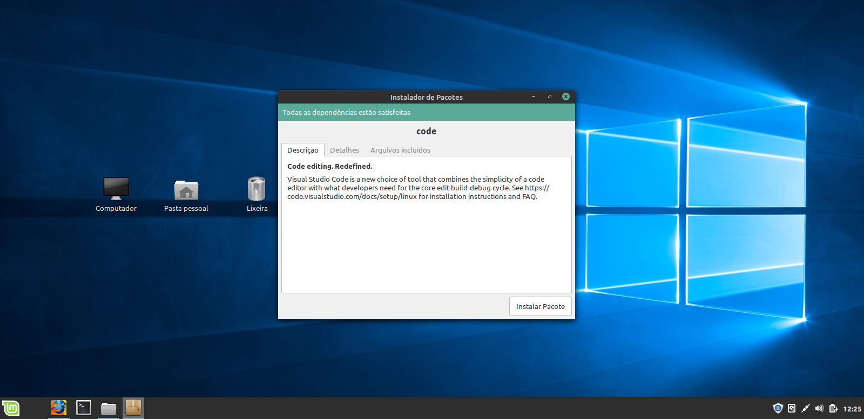Minimize the Instalador de Pacotes window
Viewport: 864px width, 419px height.
[x=534, y=97]
